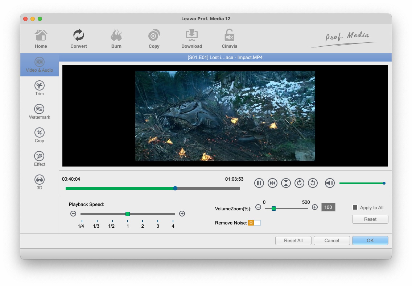This screenshot has width=412, height=286.
Task: Decrease VolumeZoom with minus button
Action: (x=258, y=207)
